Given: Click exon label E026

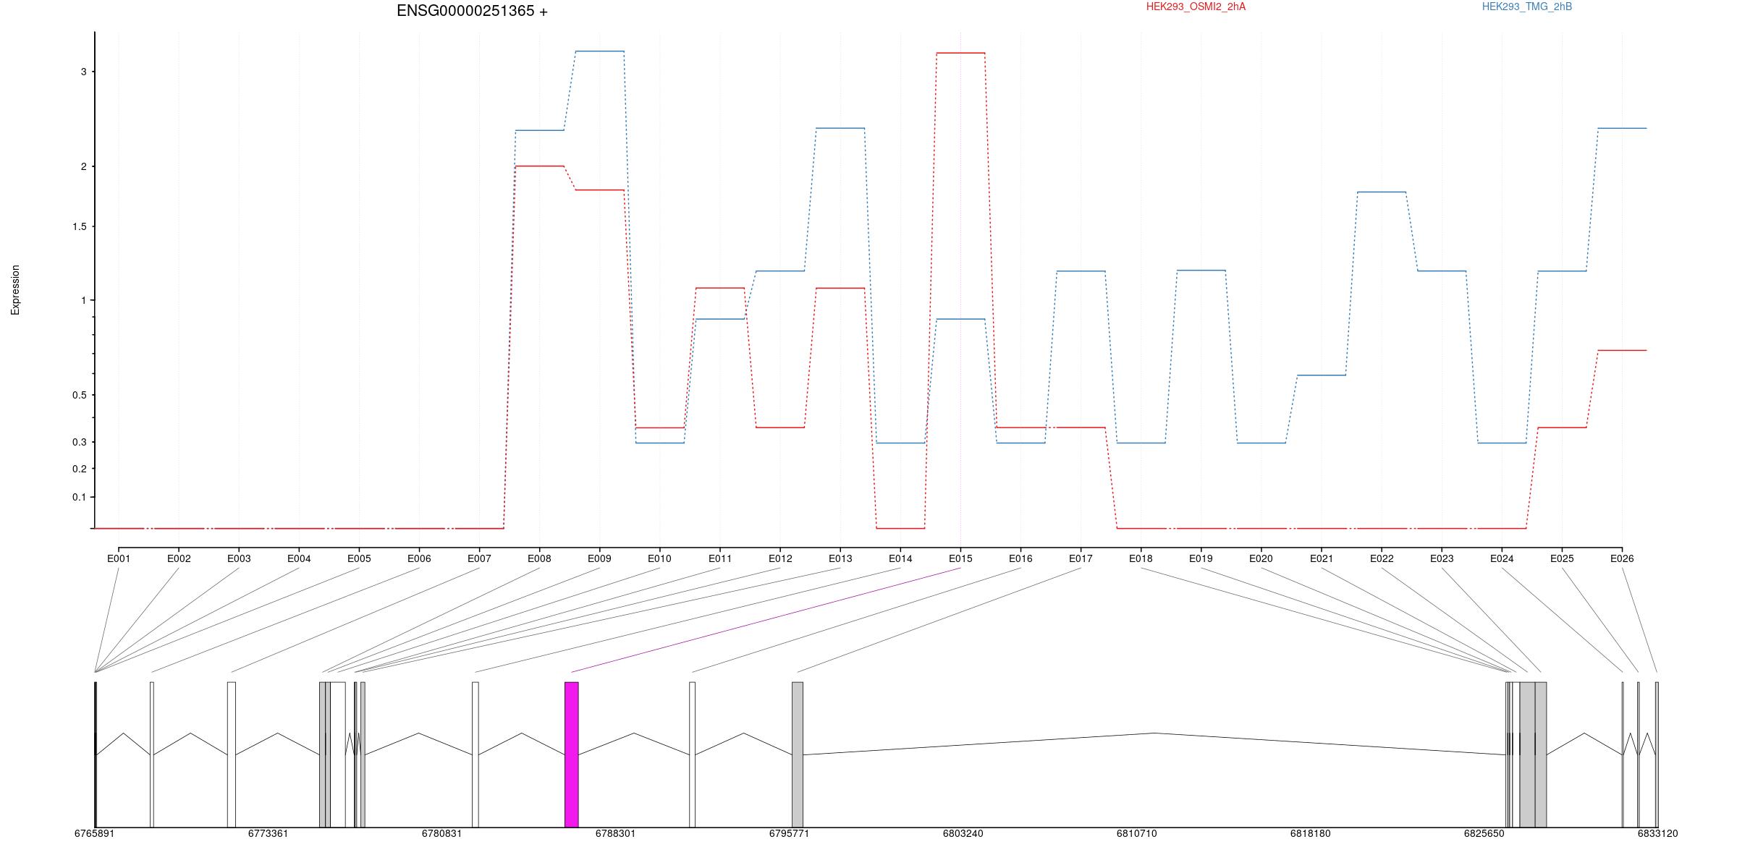Looking at the screenshot, I should [1622, 558].
